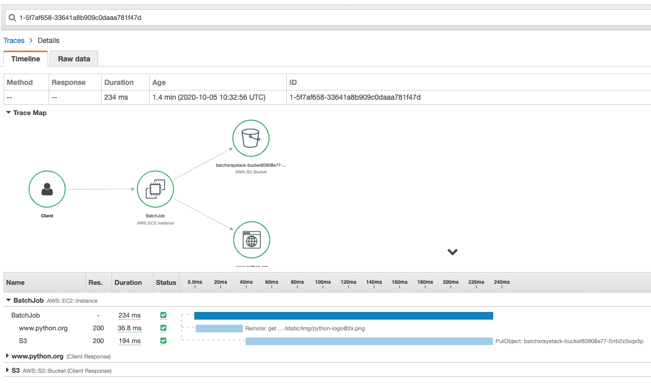Click the www.python.org globe icon
Image resolution: width=651 pixels, height=383 pixels.
[x=251, y=239]
